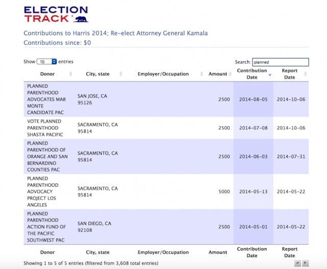Viewport: 327px width, 269px height.
Task: Select the Planned Parenthood Advocates Mar Monte row
Action: (166, 99)
